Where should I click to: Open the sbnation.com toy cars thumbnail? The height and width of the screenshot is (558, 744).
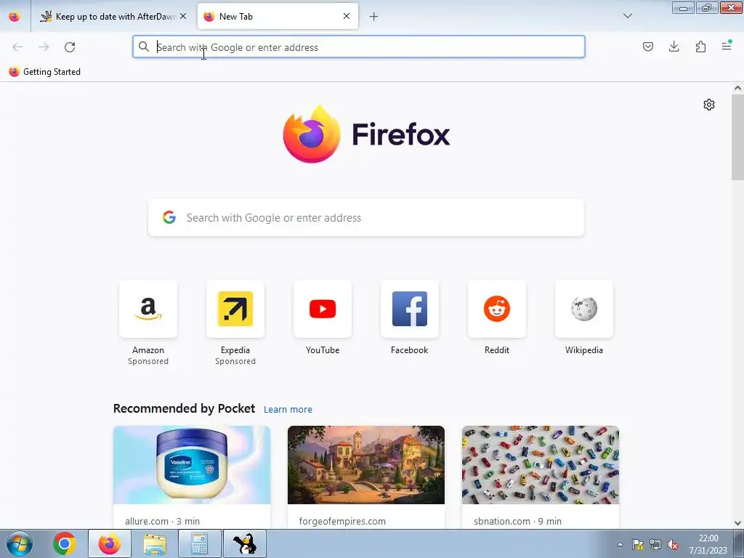click(x=541, y=465)
